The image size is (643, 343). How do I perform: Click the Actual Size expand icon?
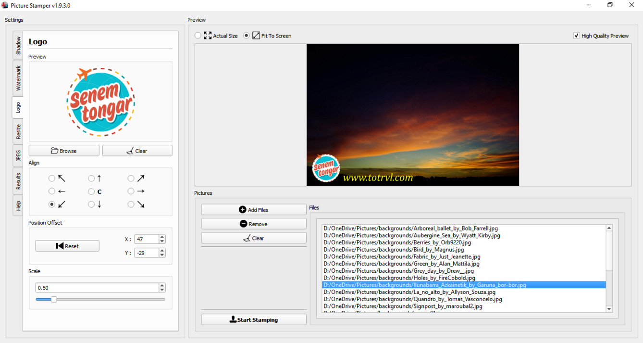click(x=208, y=36)
